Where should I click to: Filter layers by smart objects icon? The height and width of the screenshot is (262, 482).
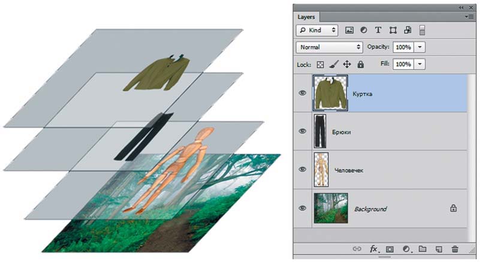pos(408,30)
